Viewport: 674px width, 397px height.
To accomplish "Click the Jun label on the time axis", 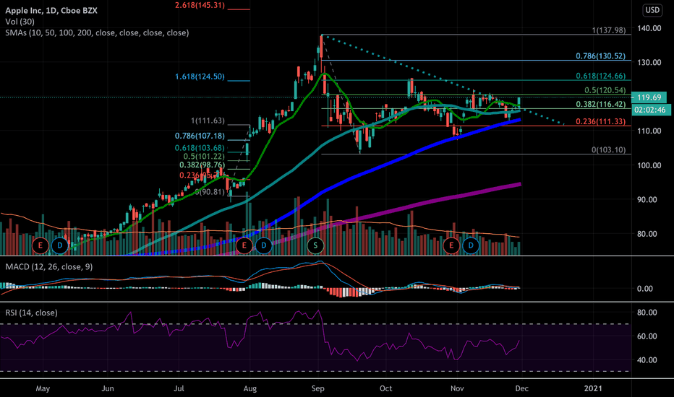I will coord(108,388).
